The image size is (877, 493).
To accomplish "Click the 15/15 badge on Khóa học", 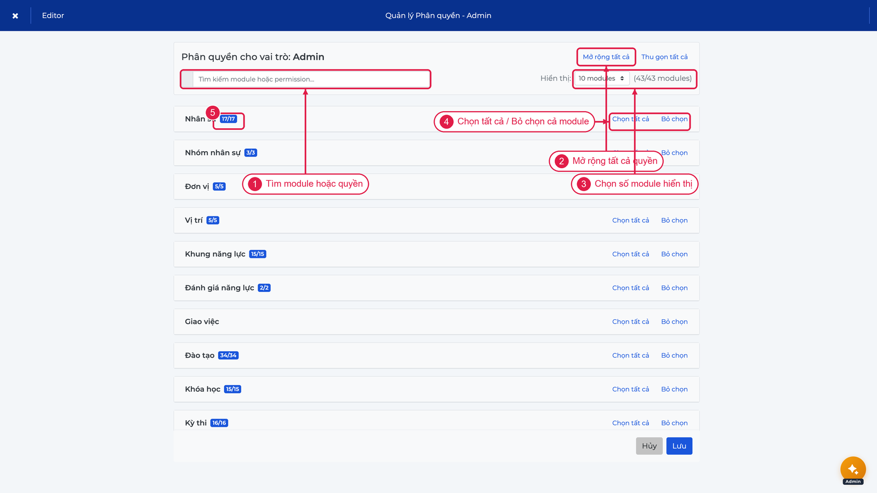I will pos(232,389).
